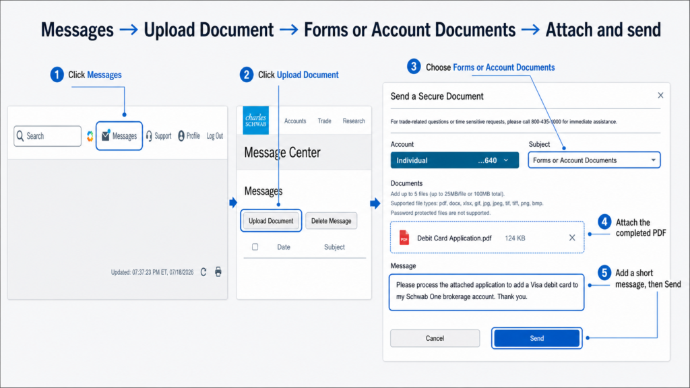The width and height of the screenshot is (690, 388).
Task: Click the PDF icon for Debit Card Application
Action: click(404, 238)
